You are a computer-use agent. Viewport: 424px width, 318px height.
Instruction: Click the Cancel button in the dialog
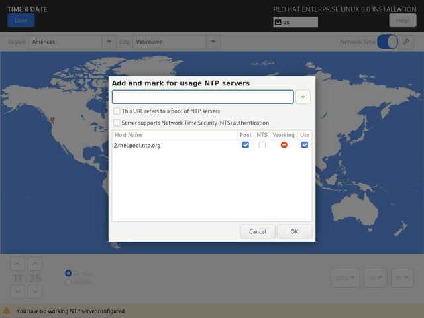(258, 231)
